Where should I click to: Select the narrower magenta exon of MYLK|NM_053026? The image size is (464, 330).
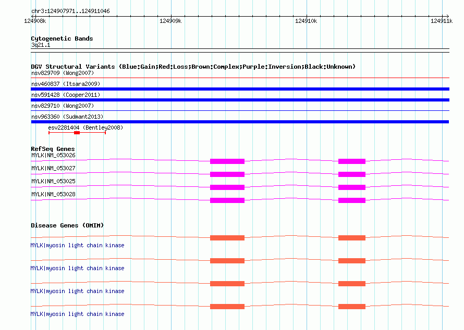click(x=352, y=161)
